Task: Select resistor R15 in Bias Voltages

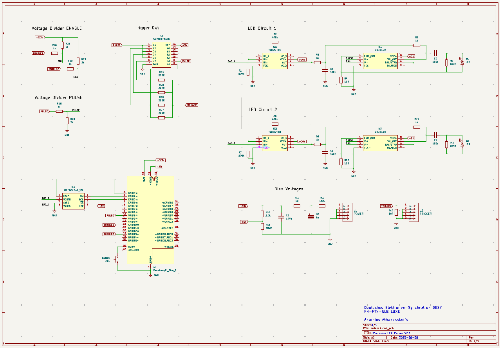Action: click(262, 214)
